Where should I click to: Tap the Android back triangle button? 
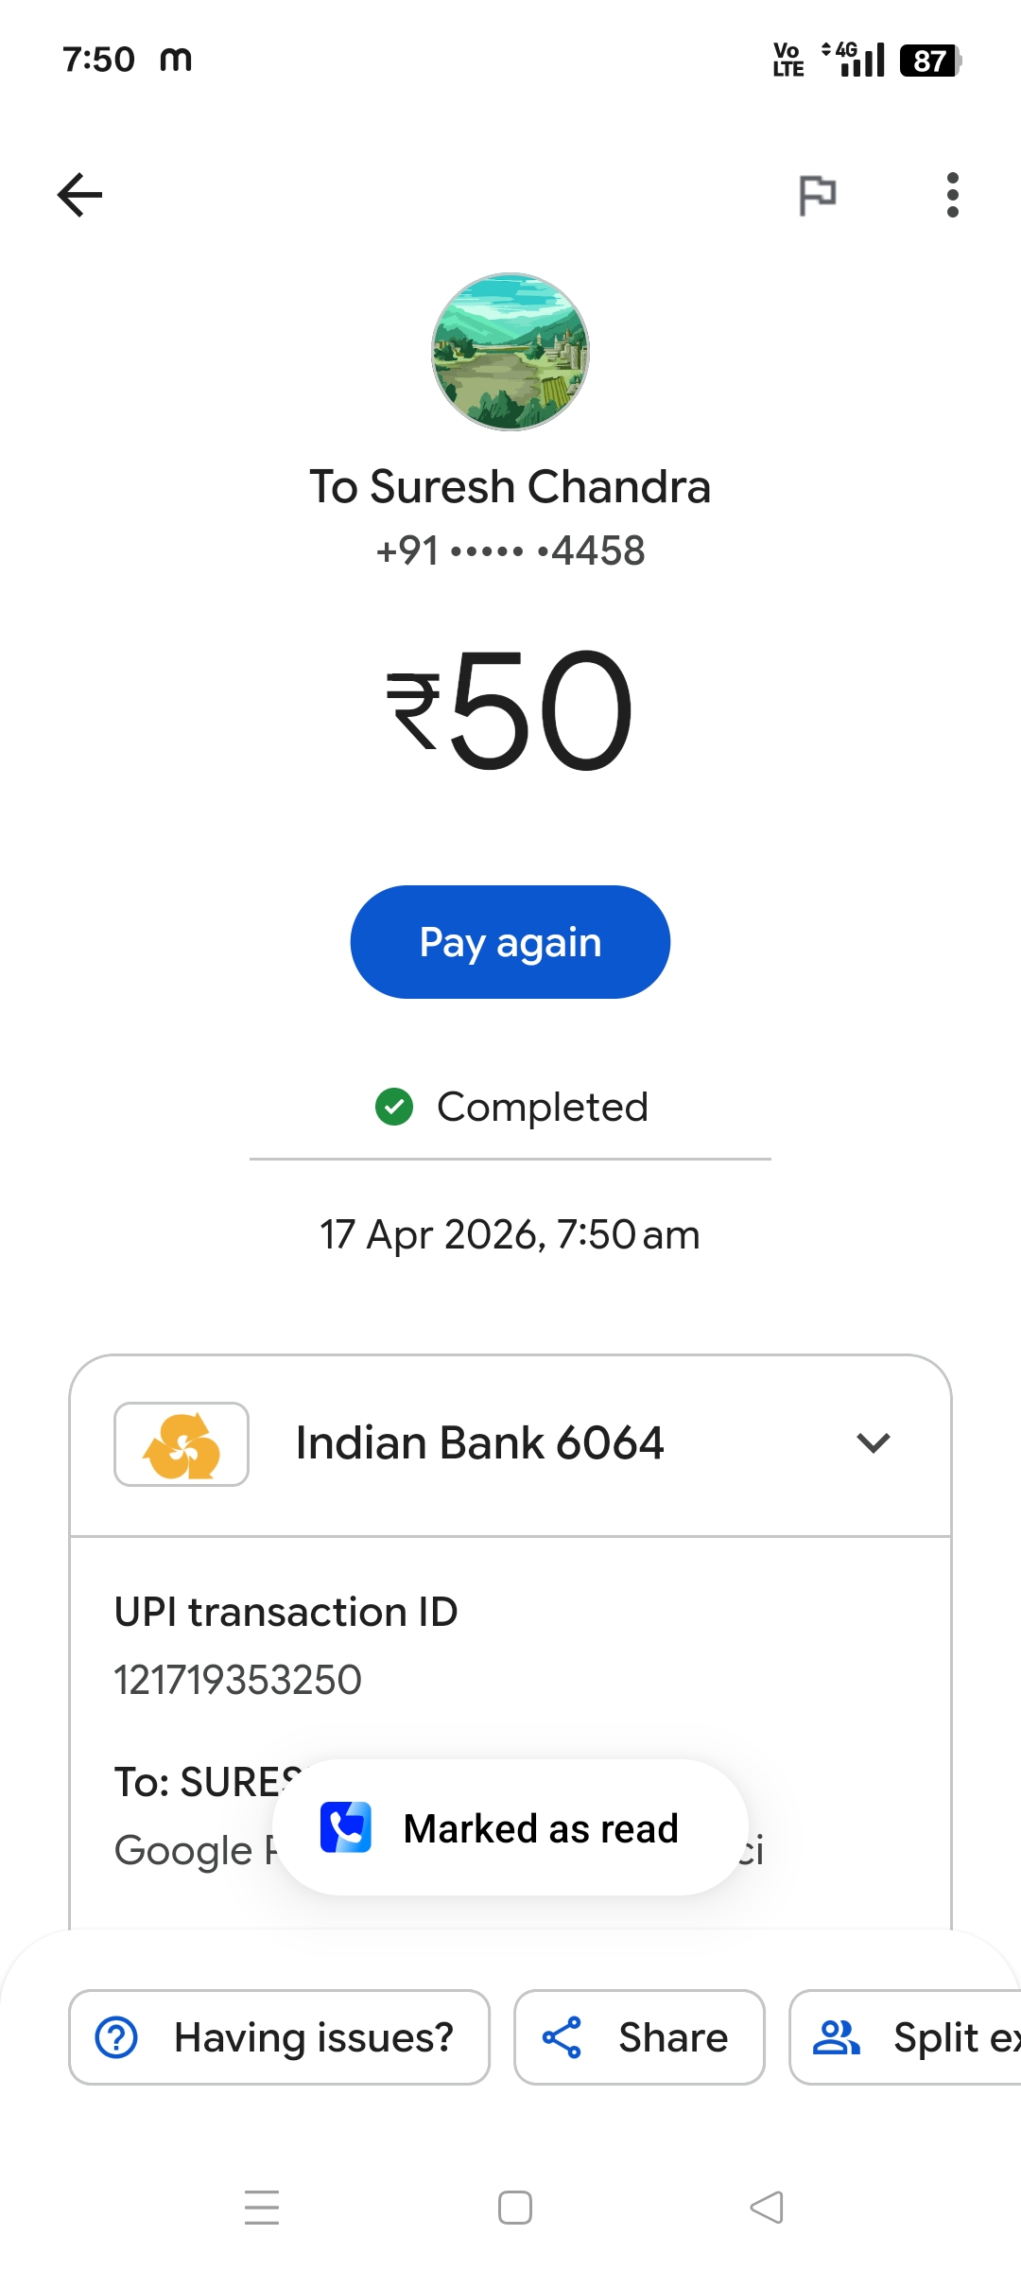point(767,2208)
